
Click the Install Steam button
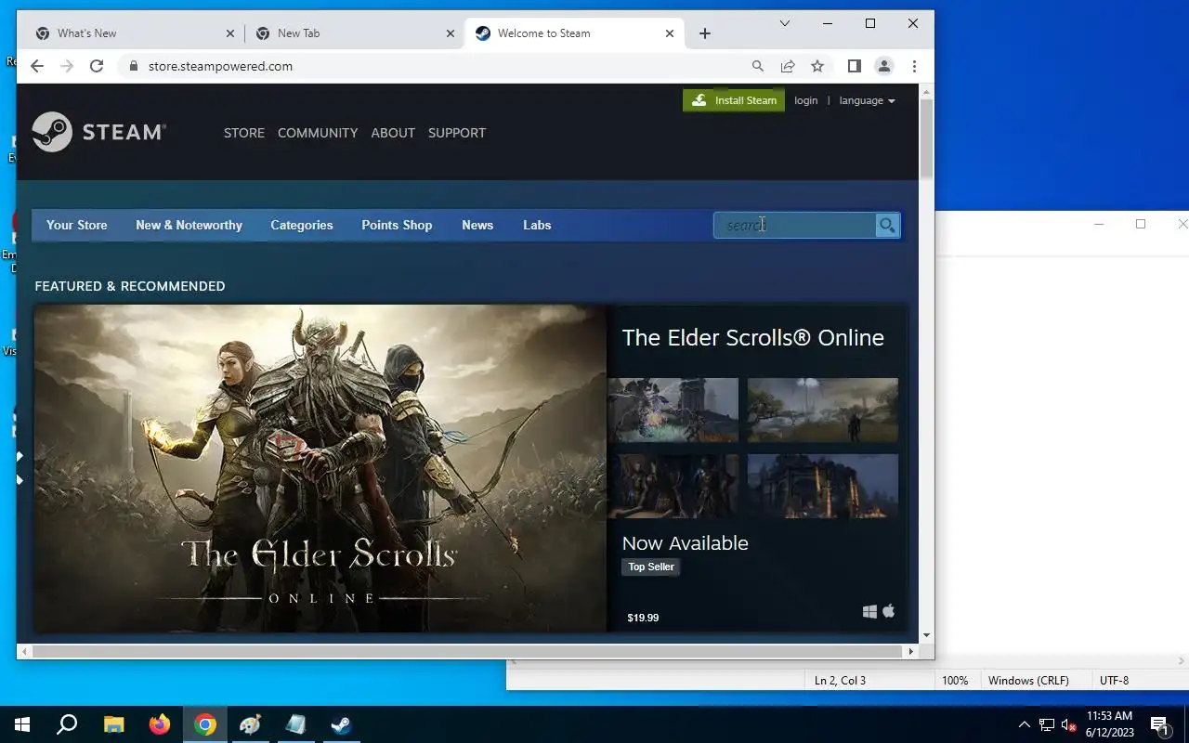pyautogui.click(x=734, y=100)
